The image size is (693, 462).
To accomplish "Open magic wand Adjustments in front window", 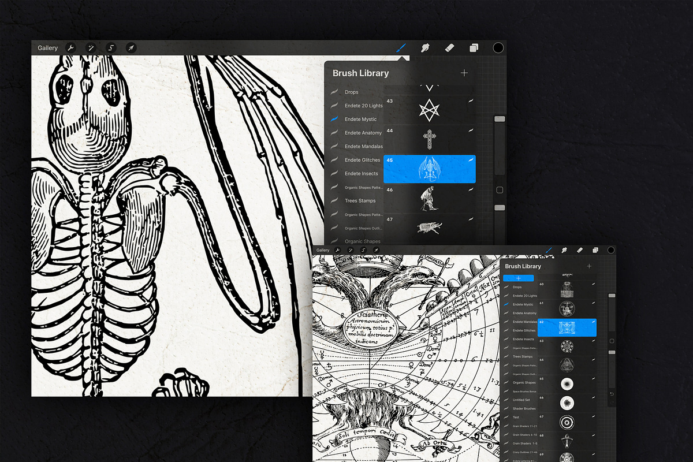I will (351, 250).
